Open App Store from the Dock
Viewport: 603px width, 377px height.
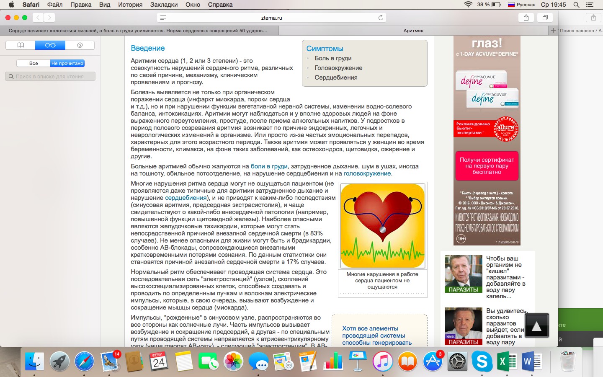tap(433, 361)
